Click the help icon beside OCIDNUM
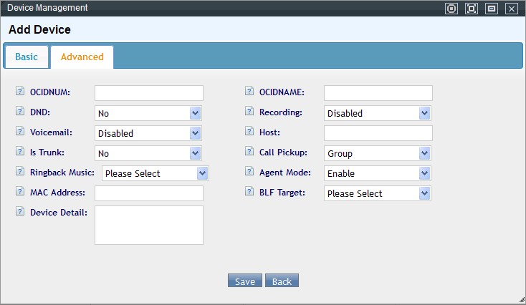 pyautogui.click(x=19, y=92)
